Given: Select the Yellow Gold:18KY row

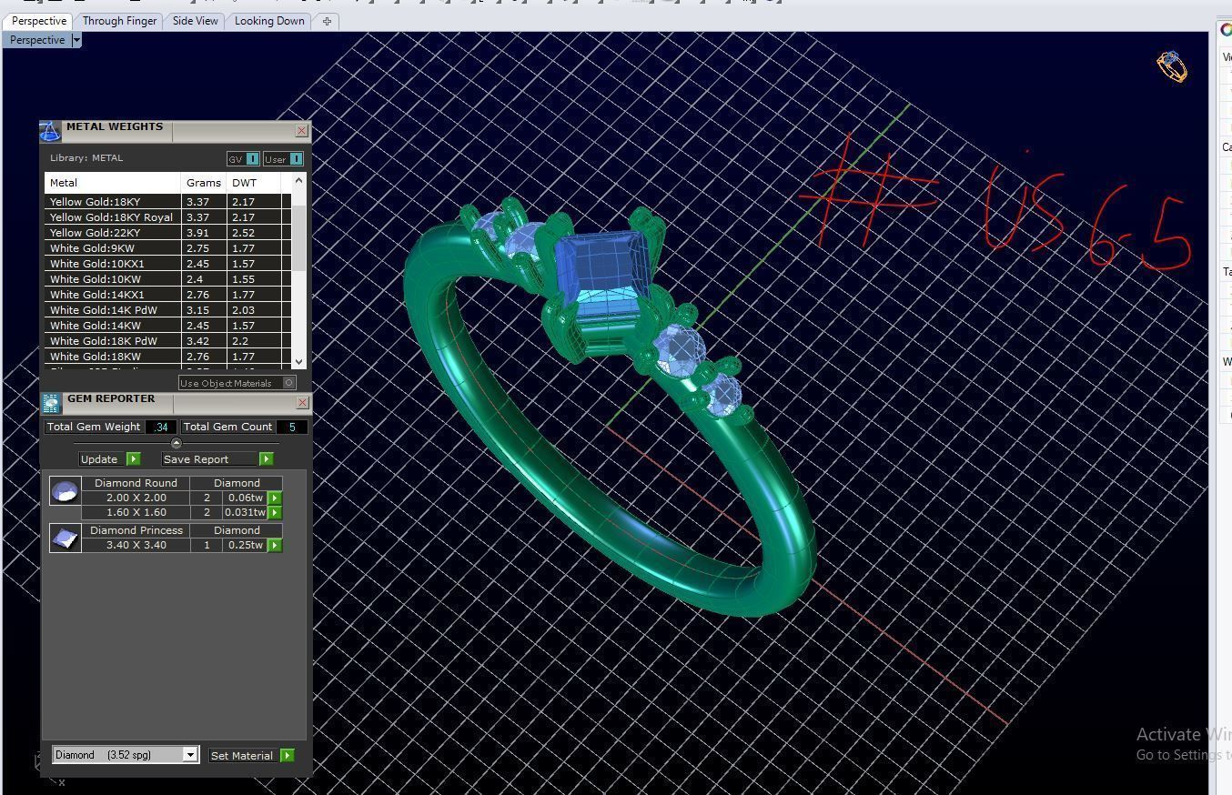Looking at the screenshot, I should 167,202.
